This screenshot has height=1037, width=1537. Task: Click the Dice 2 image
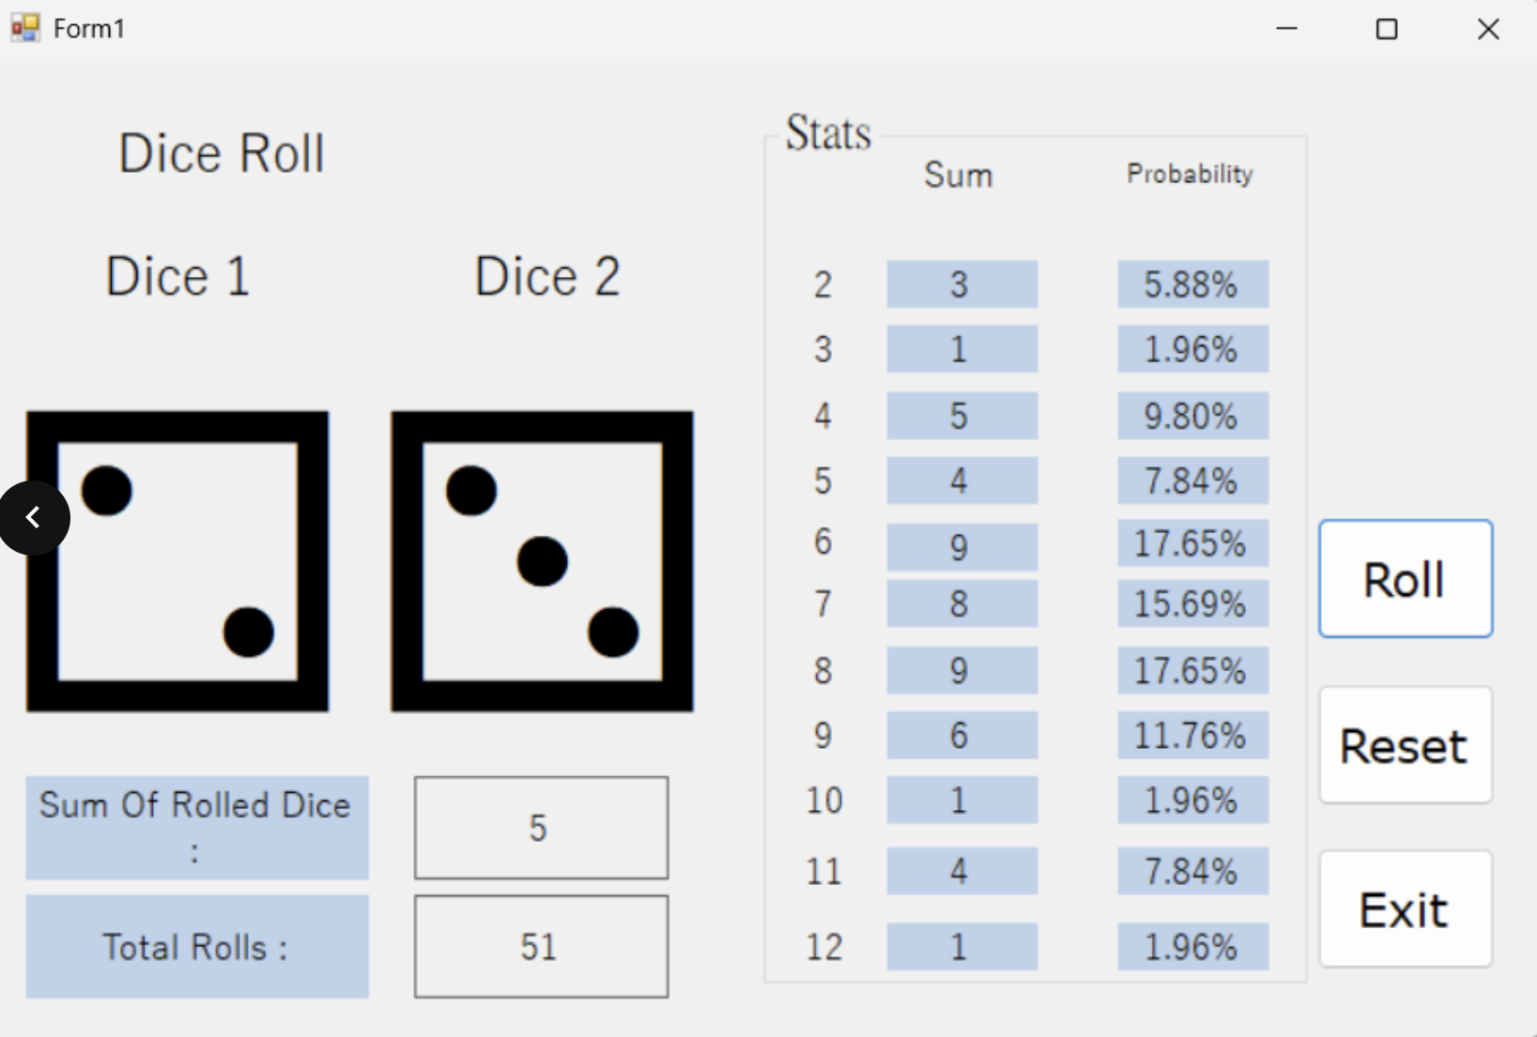coord(542,561)
